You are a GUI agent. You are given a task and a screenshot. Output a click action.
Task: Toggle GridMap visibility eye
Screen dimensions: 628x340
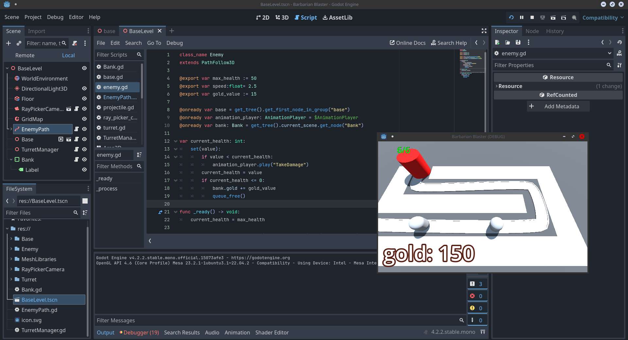84,119
